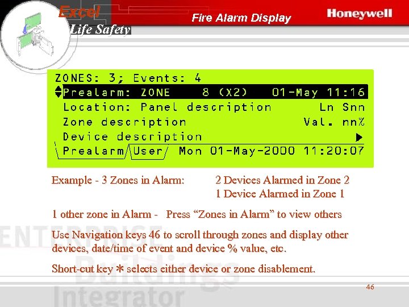Click the Location: Panel description line
The image size is (409, 307).
pos(167,107)
